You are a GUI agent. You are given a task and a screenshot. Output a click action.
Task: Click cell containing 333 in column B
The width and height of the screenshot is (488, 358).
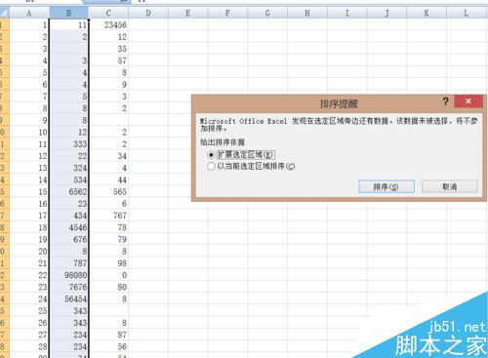click(x=68, y=144)
